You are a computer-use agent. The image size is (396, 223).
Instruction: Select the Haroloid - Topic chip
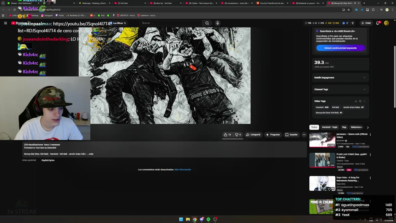coord(329,127)
